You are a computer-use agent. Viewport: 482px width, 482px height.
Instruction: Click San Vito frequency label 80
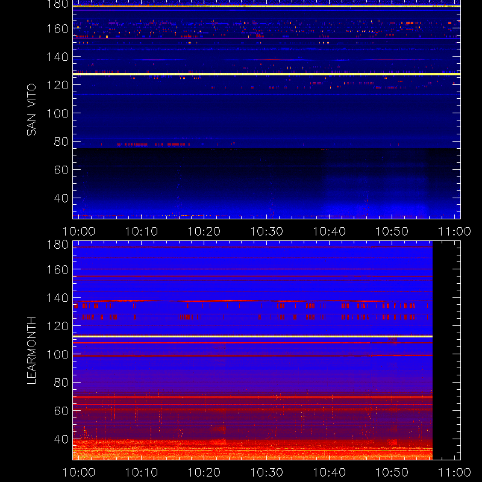tap(61, 142)
